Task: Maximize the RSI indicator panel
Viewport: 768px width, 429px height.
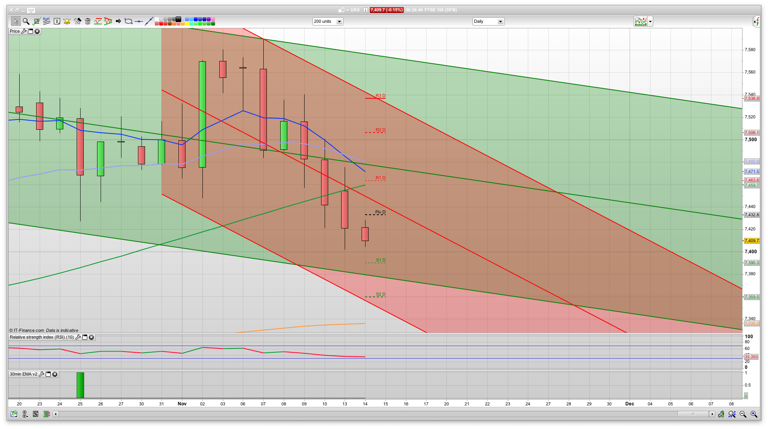Action: (x=85, y=337)
